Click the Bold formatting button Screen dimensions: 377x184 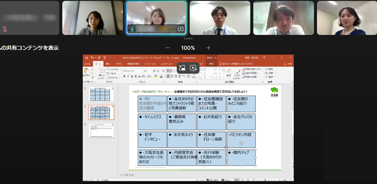[x=124, y=76]
